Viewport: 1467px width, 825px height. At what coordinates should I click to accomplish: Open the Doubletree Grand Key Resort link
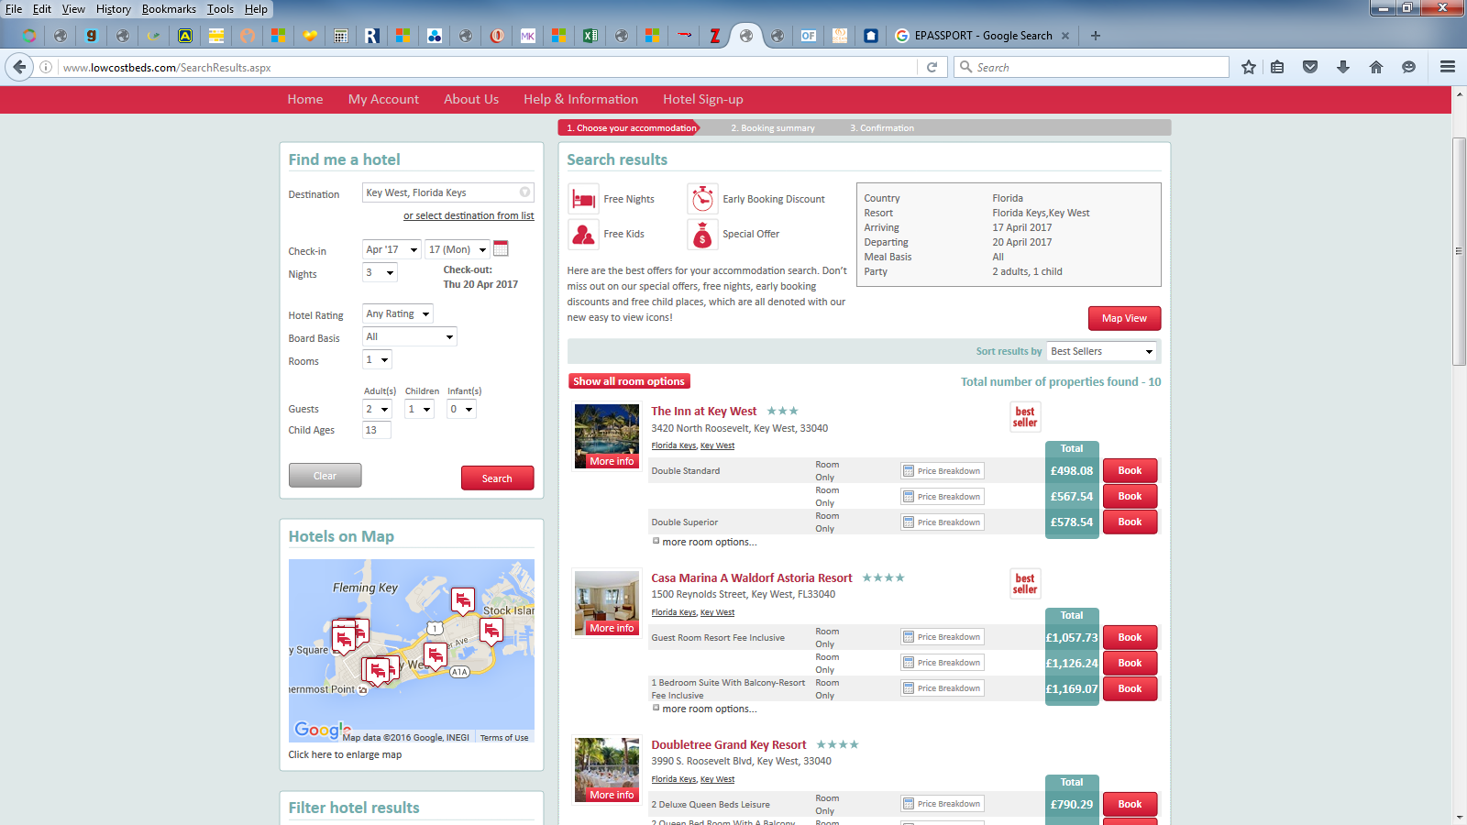pyautogui.click(x=729, y=744)
